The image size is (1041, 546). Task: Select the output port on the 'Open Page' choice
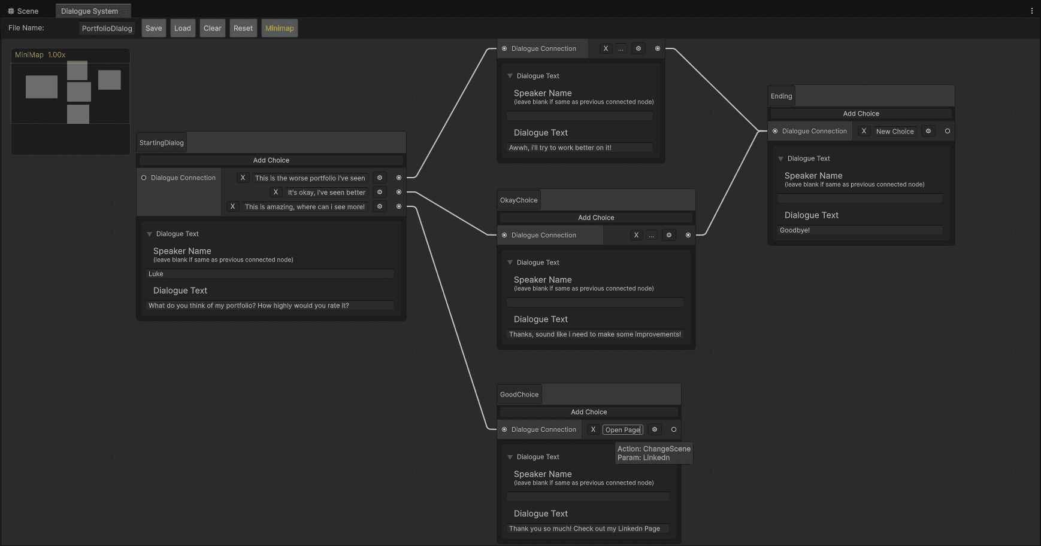(673, 429)
